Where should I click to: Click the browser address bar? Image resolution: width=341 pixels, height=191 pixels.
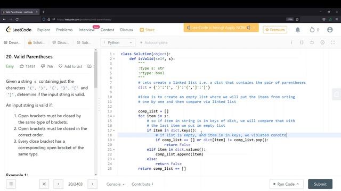[165, 19]
